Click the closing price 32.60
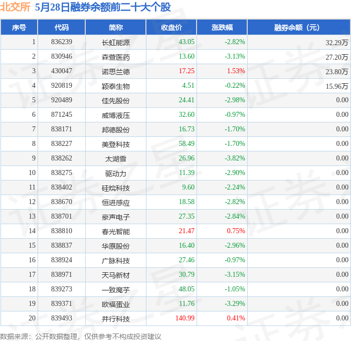The width and height of the screenshot is (351, 341). [187, 114]
